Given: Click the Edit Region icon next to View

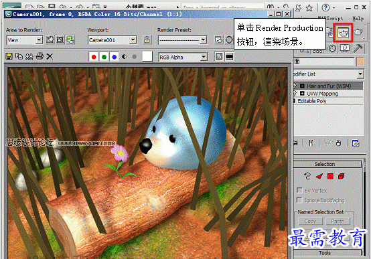Looking at the screenshot, I should click(50, 39).
